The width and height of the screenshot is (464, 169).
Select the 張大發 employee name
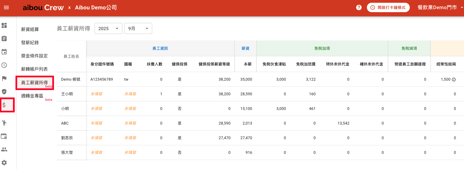(x=67, y=152)
